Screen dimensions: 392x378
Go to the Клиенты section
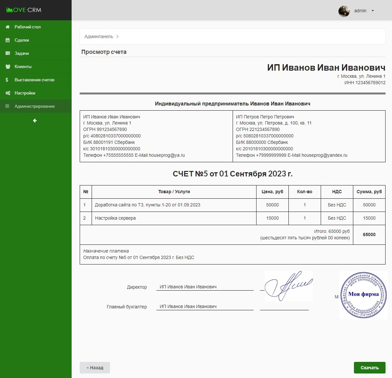click(x=23, y=67)
